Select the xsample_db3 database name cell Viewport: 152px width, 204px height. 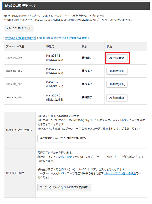coord(24,84)
